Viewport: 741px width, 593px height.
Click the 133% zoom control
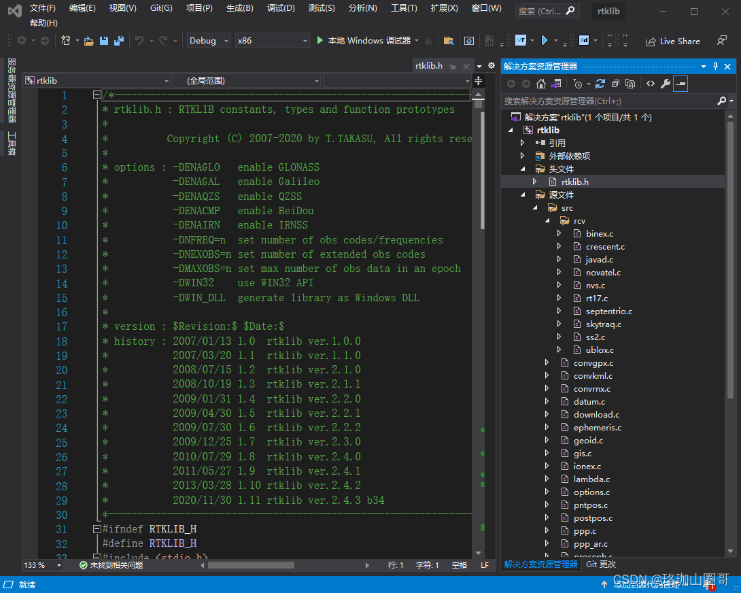[x=35, y=564]
